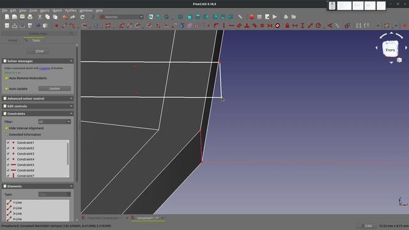
Task: Apply the Vertical constraint
Action: point(224,26)
